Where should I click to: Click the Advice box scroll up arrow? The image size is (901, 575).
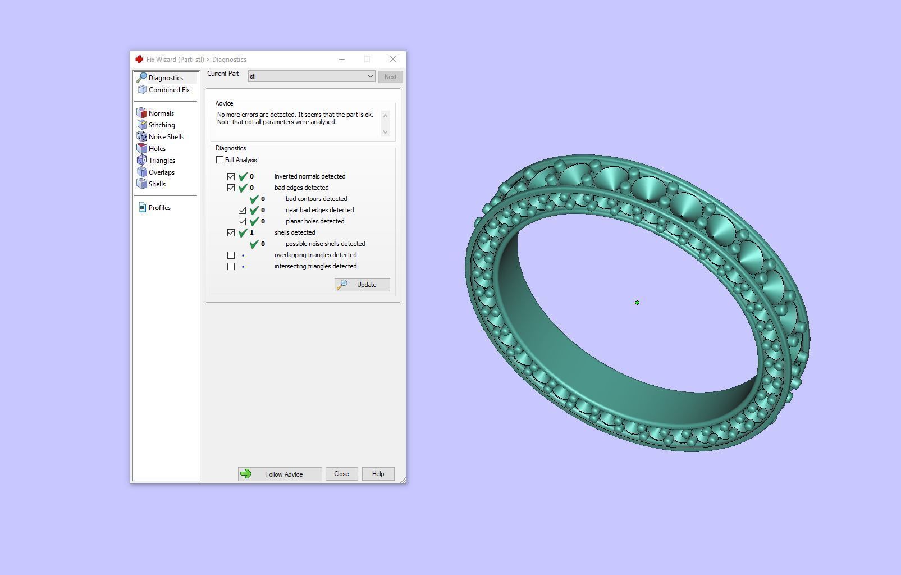pyautogui.click(x=385, y=115)
